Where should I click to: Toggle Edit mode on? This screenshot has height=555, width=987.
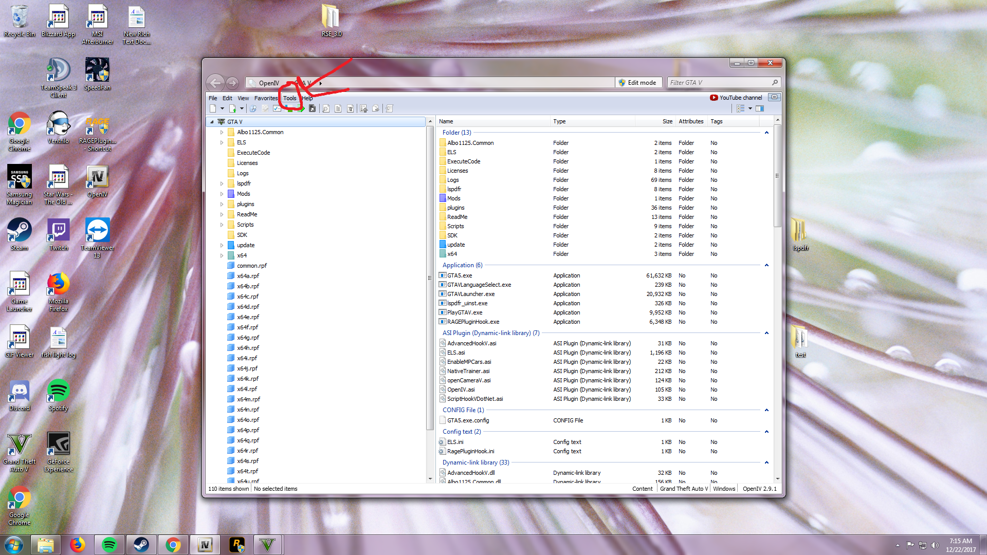(x=637, y=83)
